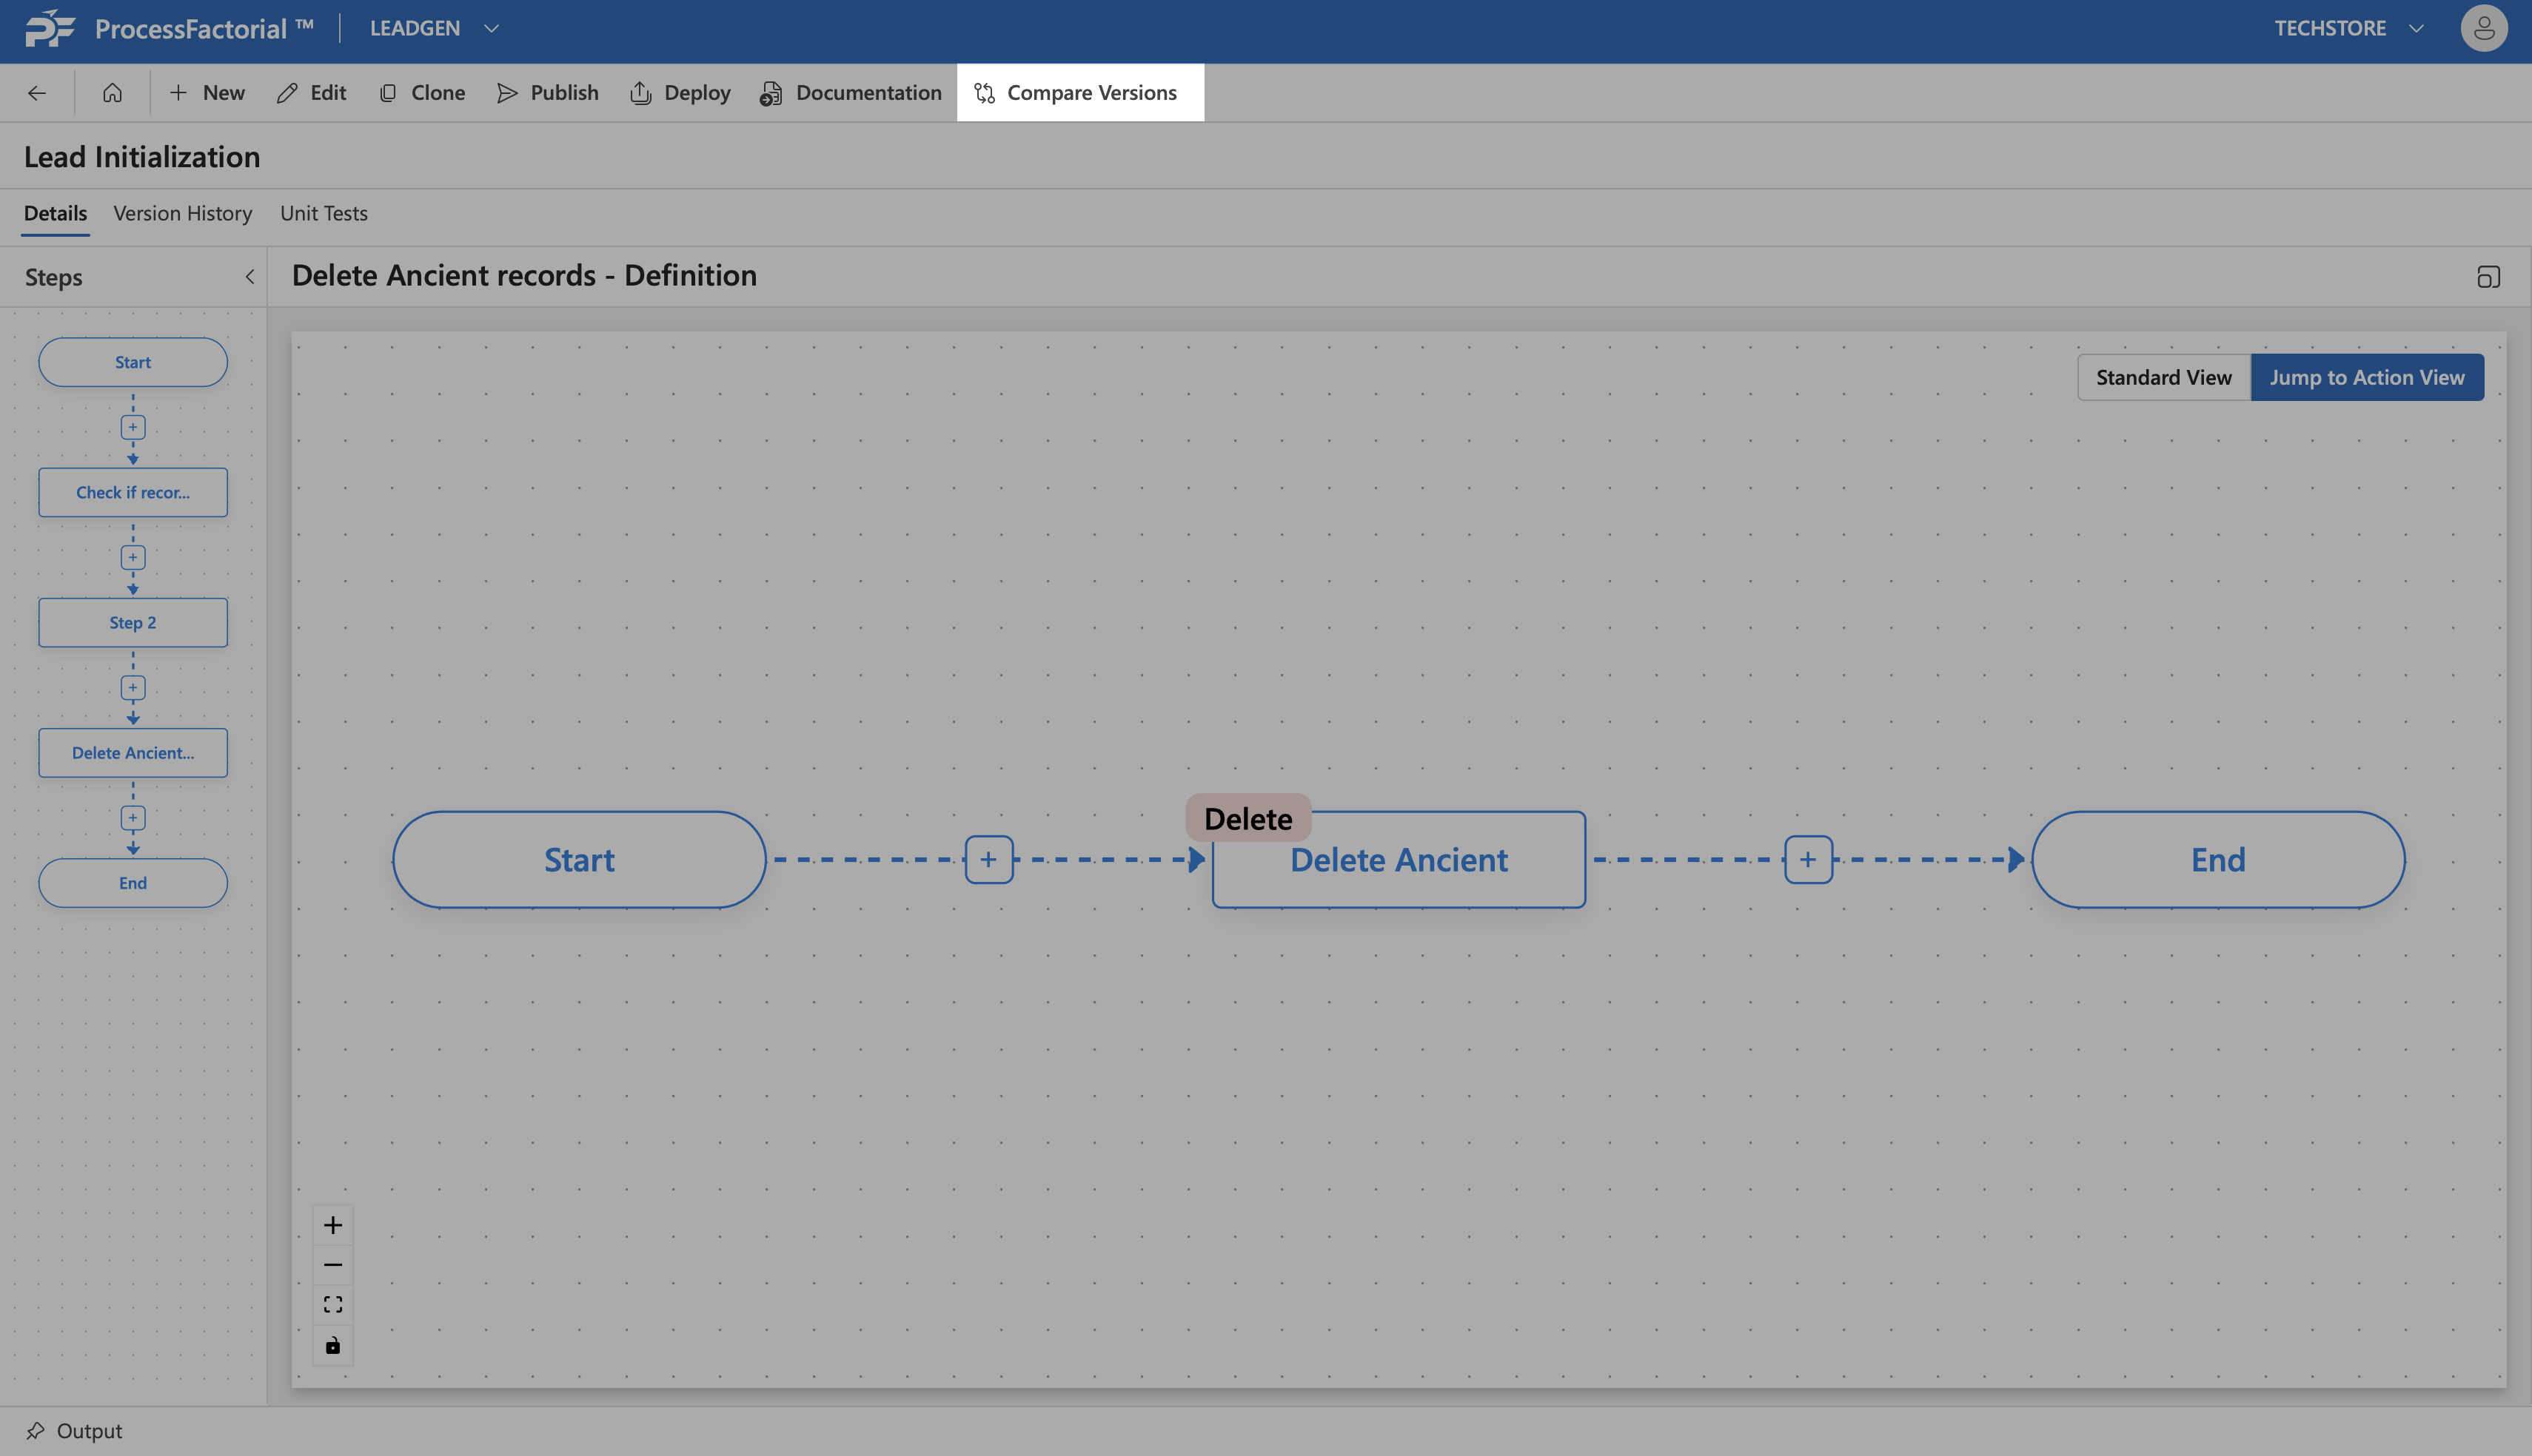This screenshot has height=1456, width=2532.
Task: Collapse the Steps panel
Action: pyautogui.click(x=250, y=277)
